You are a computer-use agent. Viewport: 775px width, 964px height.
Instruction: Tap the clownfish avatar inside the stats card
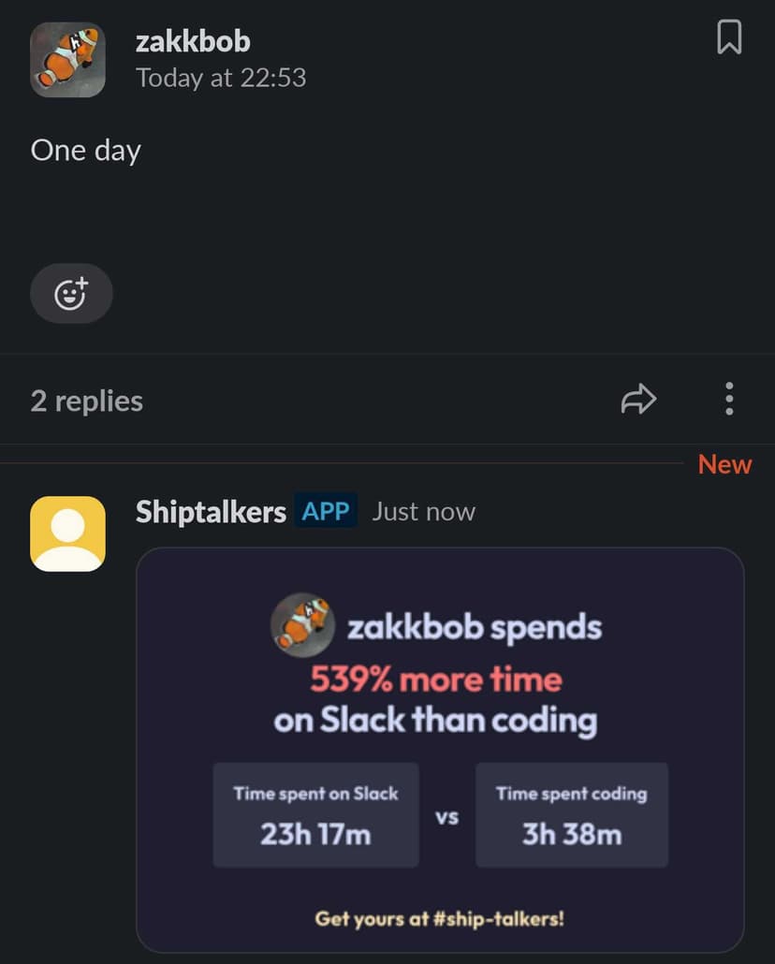(300, 624)
